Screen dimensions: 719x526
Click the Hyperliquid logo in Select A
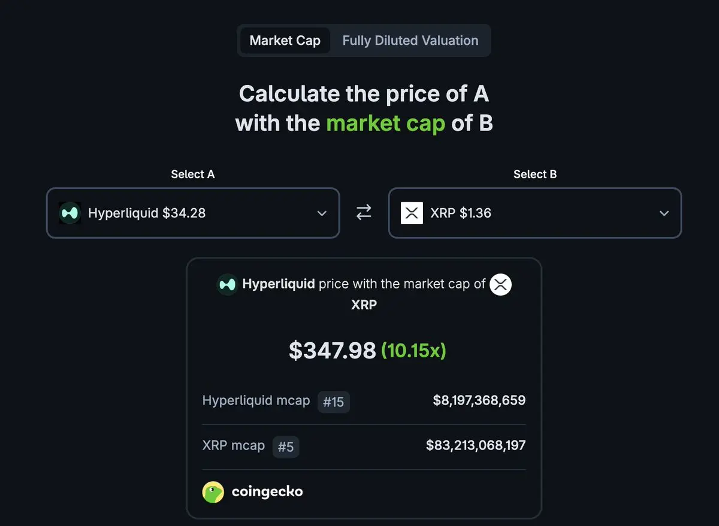70,213
